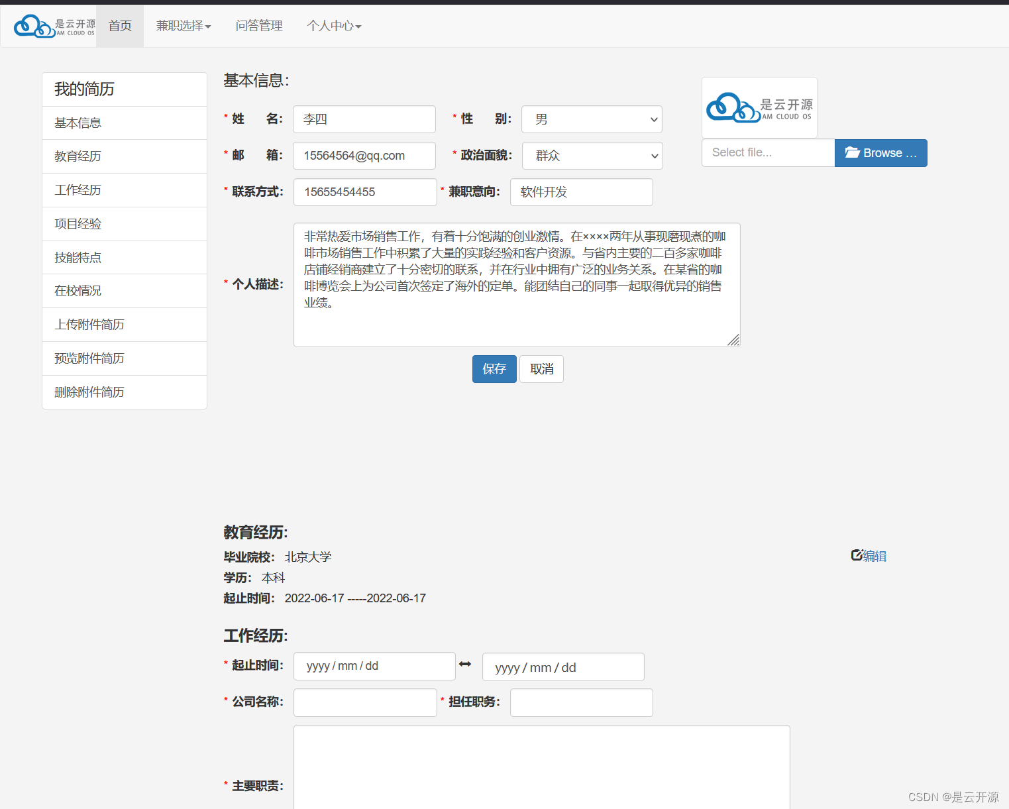Select 上传附件简历 in the sidebar
This screenshot has width=1009, height=809.
125,325
